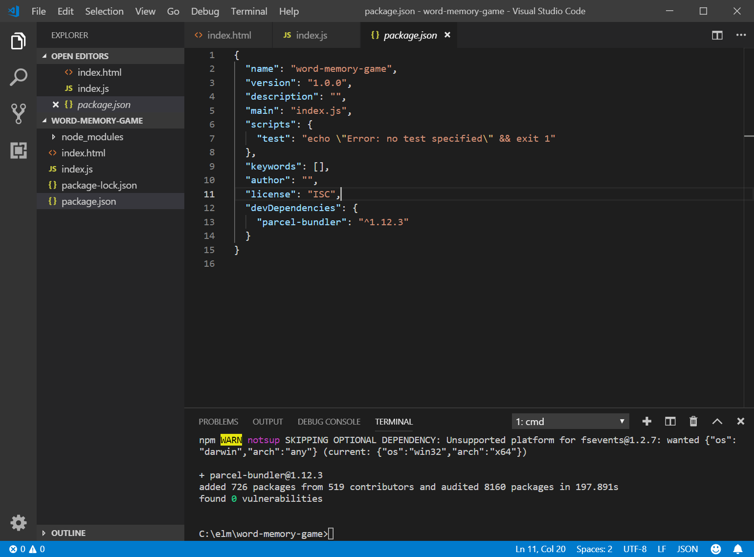
Task: Click the "devDependencies" key in editor
Action: (x=293, y=208)
